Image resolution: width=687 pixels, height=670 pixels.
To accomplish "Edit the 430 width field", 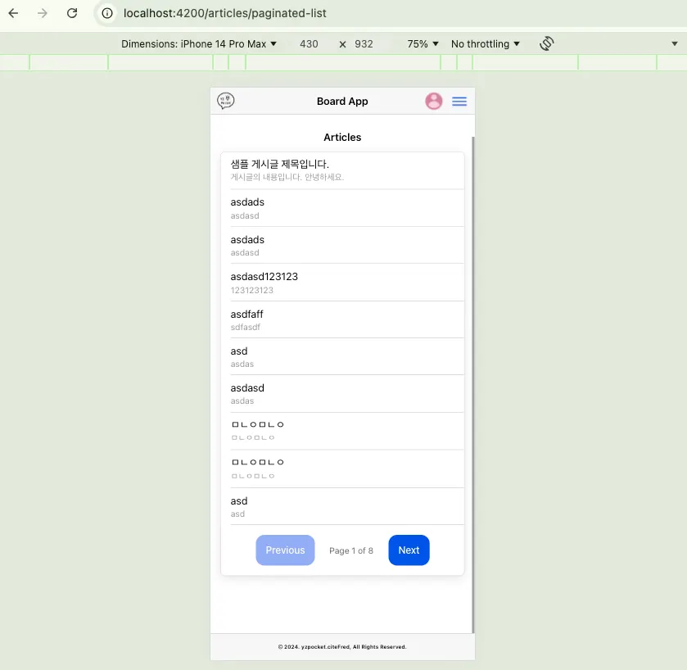I will 309,43.
